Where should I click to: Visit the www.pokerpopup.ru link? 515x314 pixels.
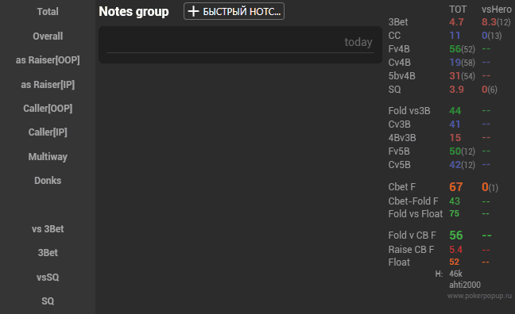[479, 296]
